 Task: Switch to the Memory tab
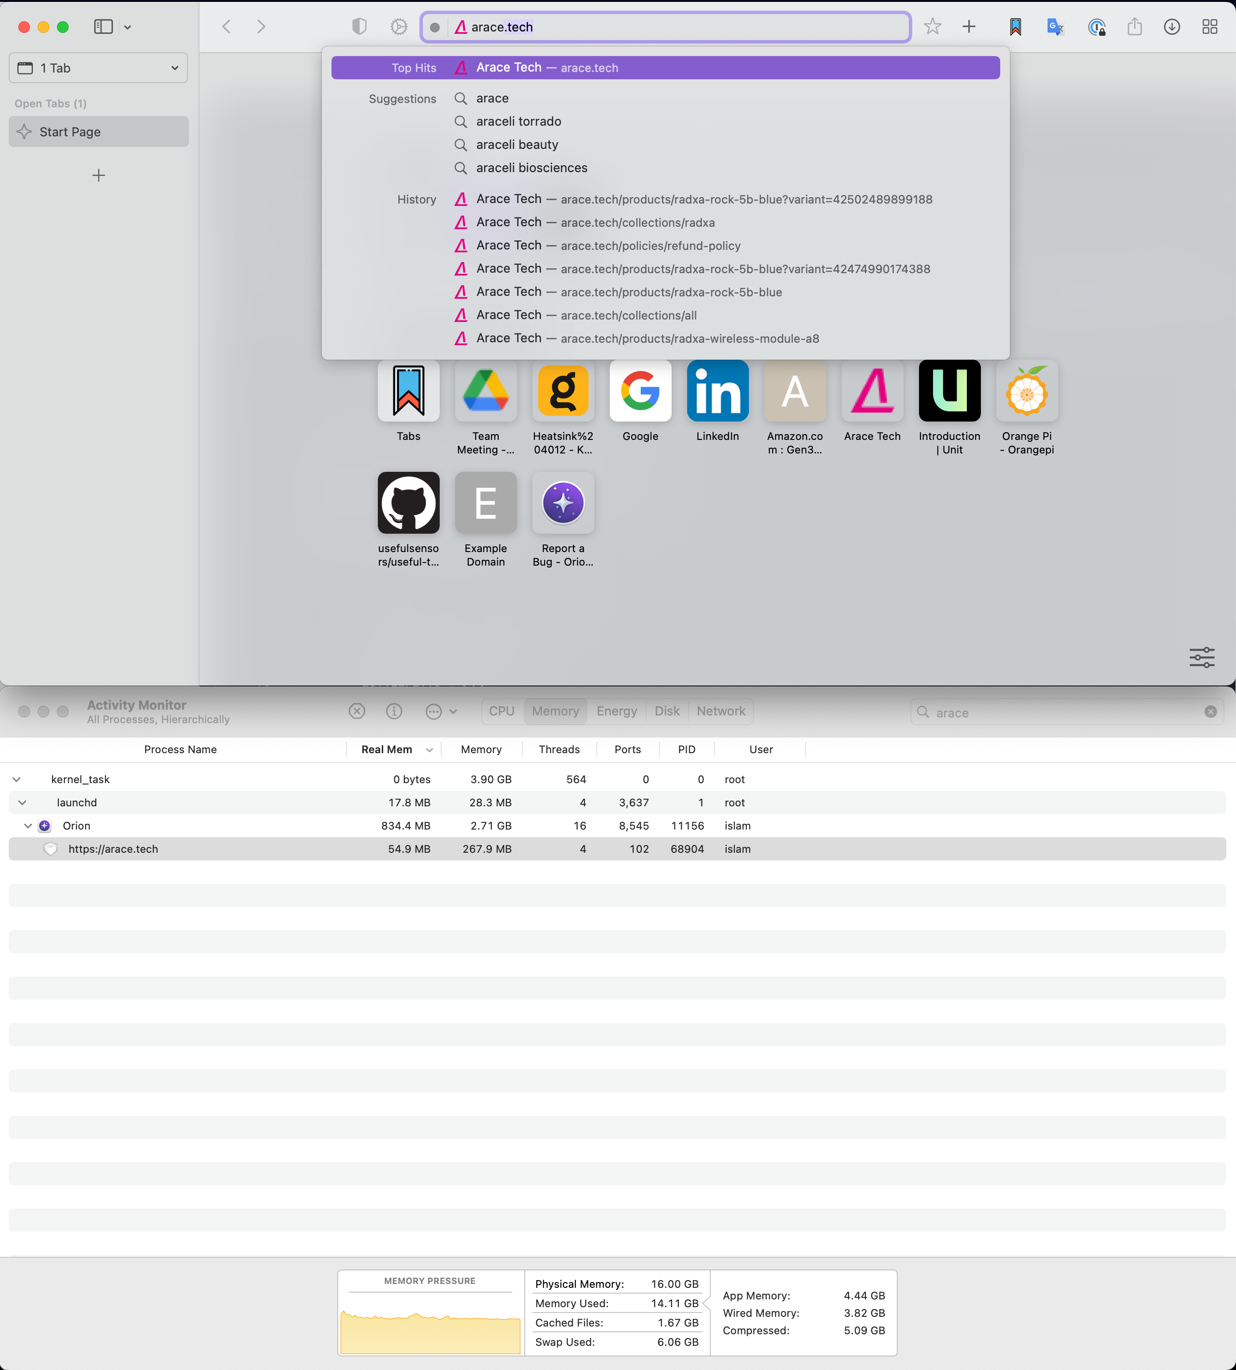pyautogui.click(x=556, y=711)
